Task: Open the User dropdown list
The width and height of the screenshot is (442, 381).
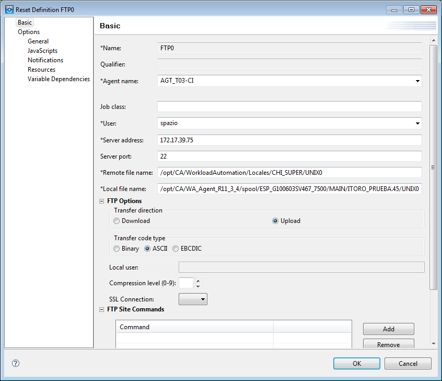Action: point(417,123)
